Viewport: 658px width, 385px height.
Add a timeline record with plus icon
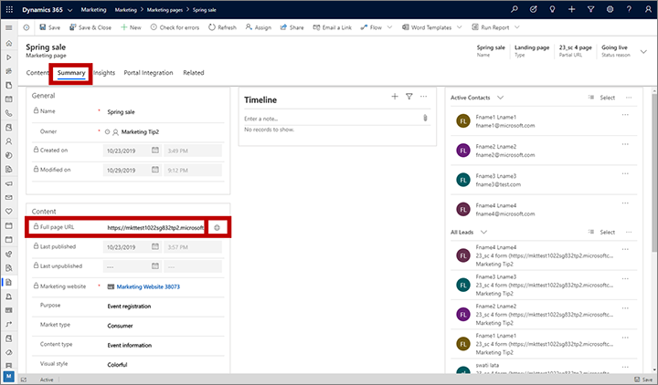[395, 97]
